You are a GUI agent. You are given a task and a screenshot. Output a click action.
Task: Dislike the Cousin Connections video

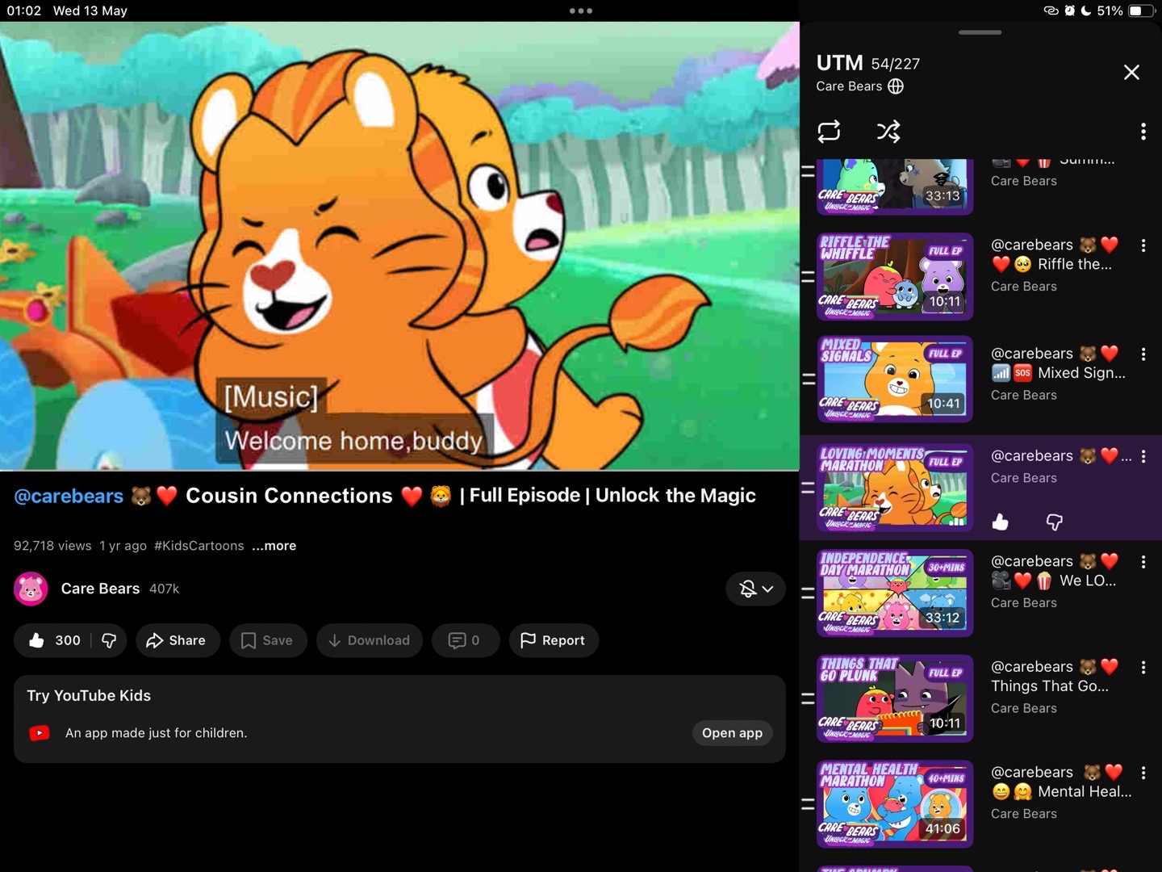109,640
